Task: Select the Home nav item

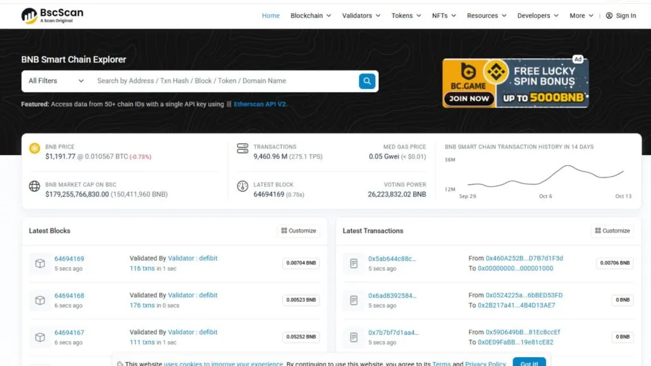Action: [271, 16]
